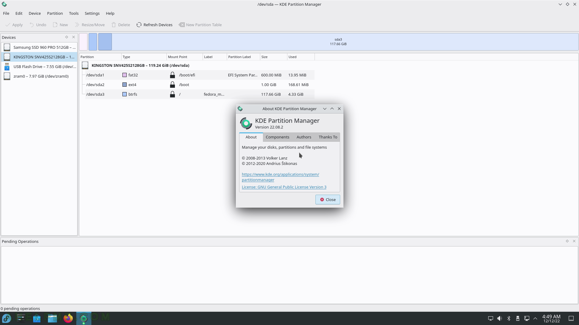Expand hidden system tray icons
The height and width of the screenshot is (325, 579).
(x=535, y=318)
